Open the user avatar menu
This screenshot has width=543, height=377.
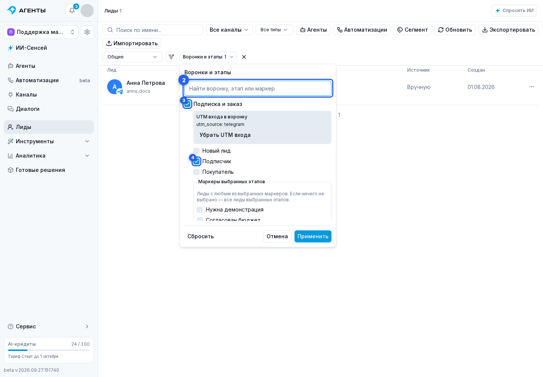point(87,11)
